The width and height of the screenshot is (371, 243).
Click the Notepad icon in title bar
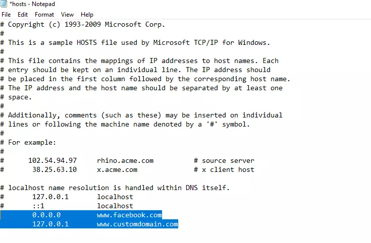point(4,4)
